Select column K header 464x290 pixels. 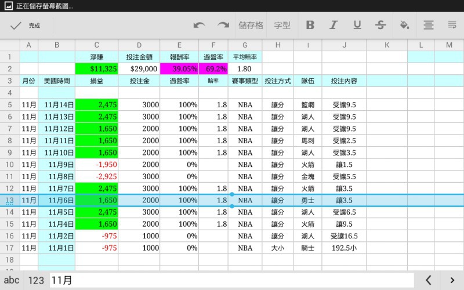coord(387,45)
